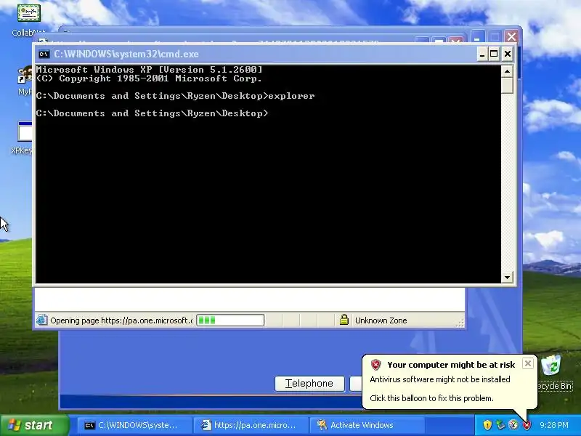The width and height of the screenshot is (581, 436).
Task: Open cmd.exe title bar system menu icon
Action: [44, 54]
